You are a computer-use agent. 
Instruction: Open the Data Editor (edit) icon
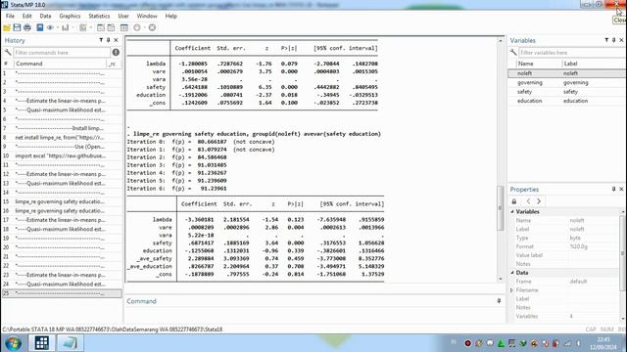pyautogui.click(x=101, y=27)
